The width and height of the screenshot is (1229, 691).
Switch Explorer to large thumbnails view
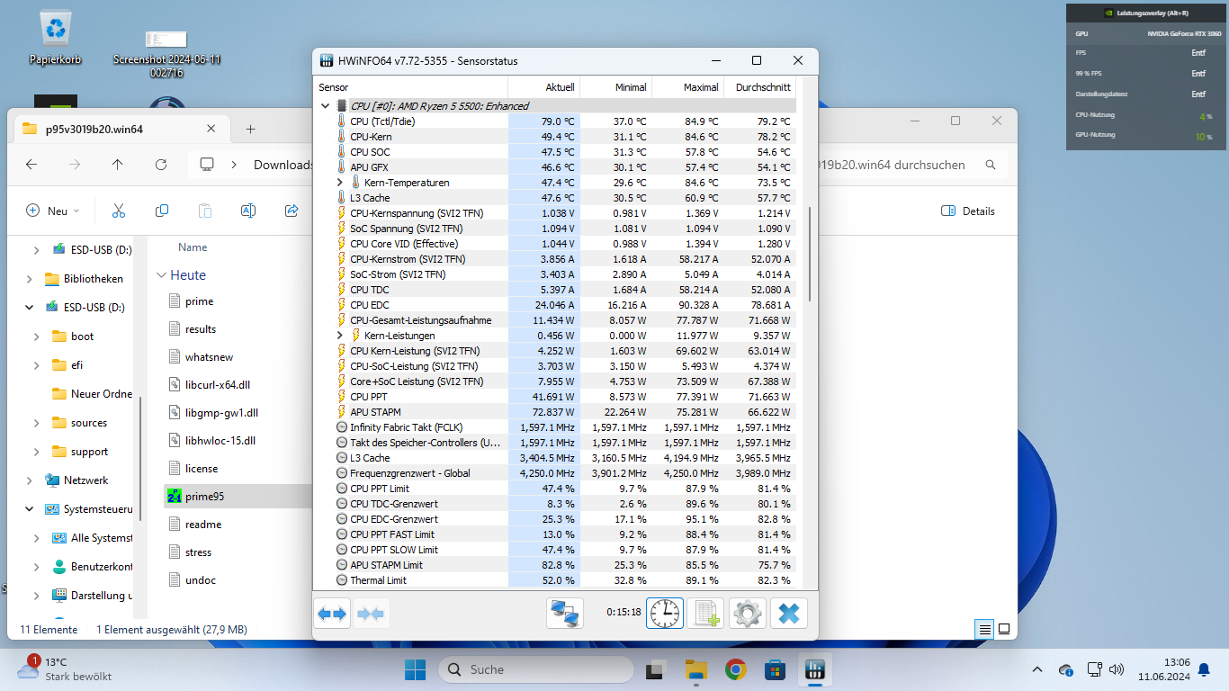point(1004,629)
